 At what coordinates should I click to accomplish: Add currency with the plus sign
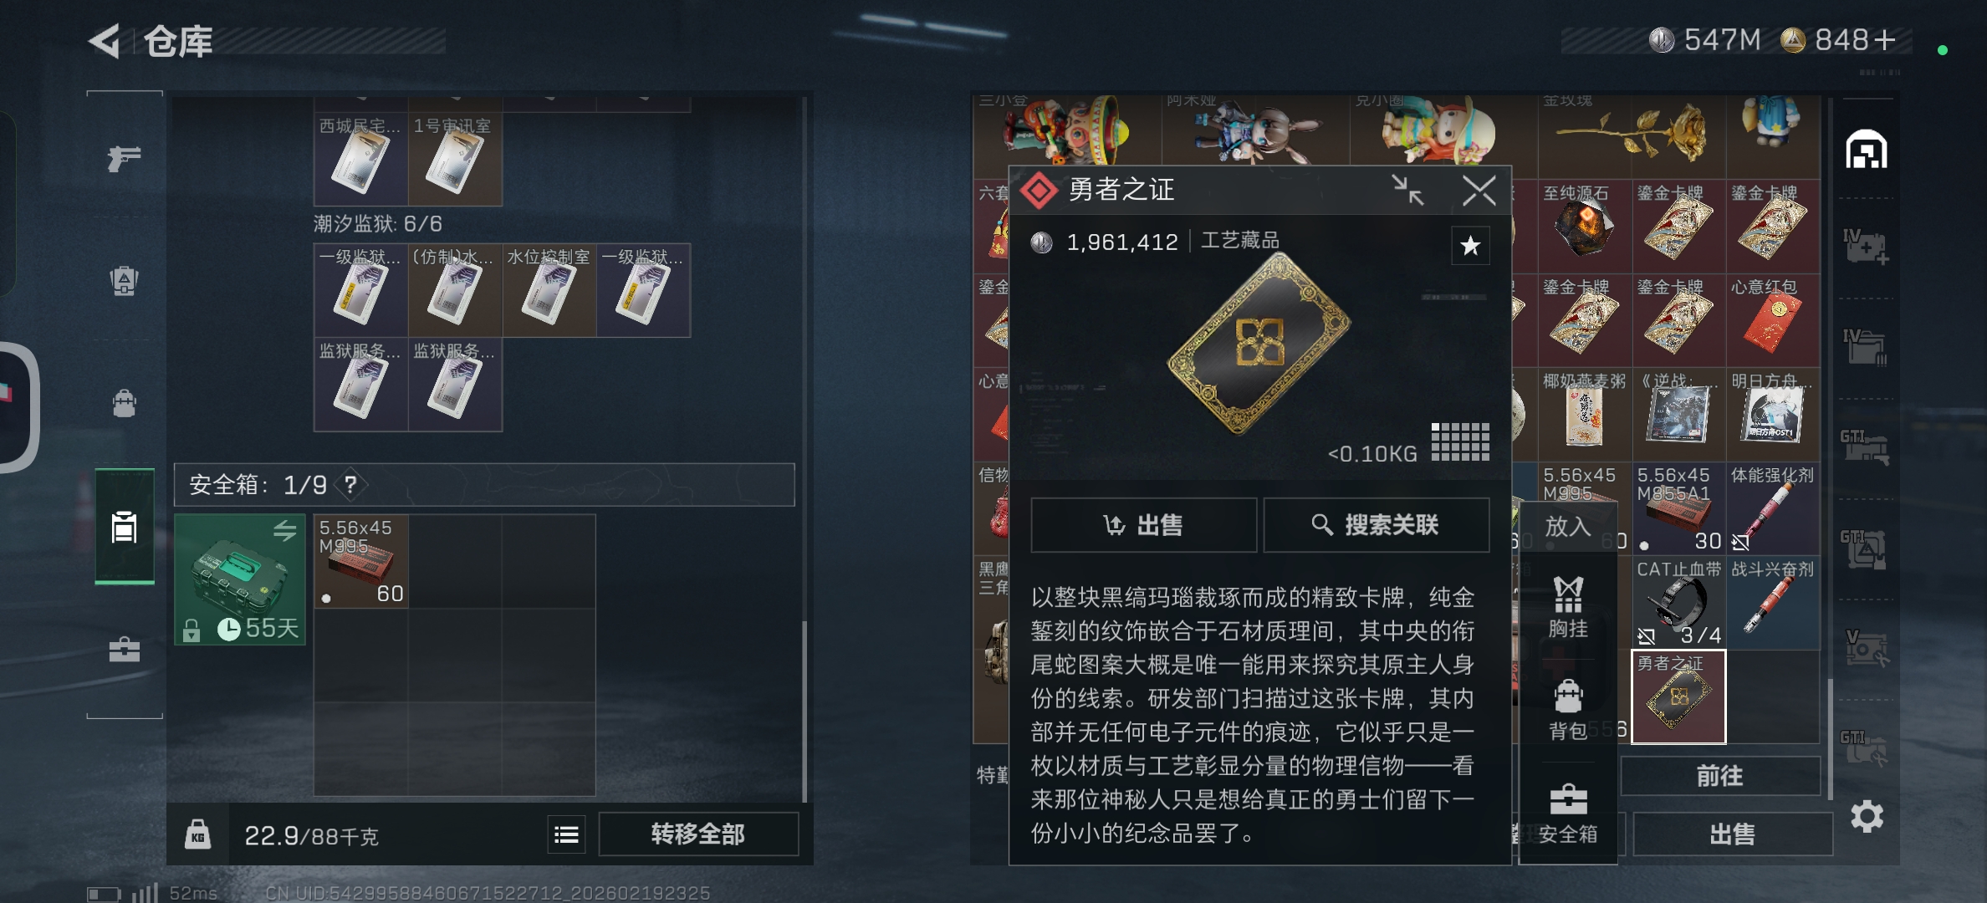[1884, 40]
